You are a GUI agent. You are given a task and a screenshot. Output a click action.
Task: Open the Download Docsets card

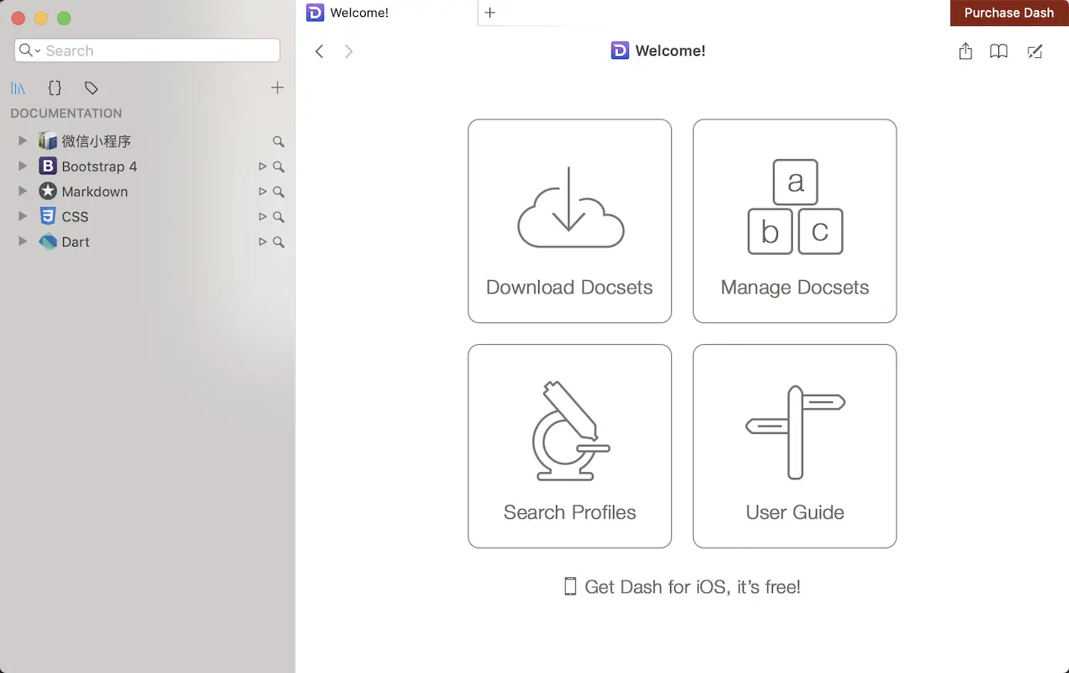point(569,220)
